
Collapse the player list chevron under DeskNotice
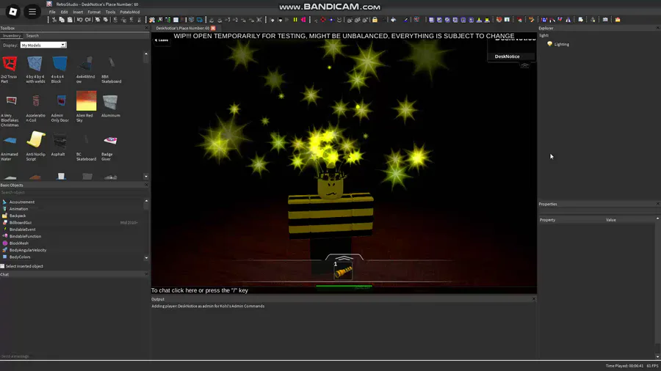[x=525, y=65]
